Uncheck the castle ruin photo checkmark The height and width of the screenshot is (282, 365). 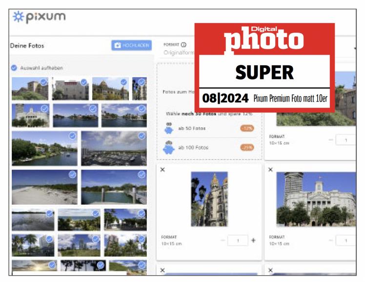[x=44, y=82]
